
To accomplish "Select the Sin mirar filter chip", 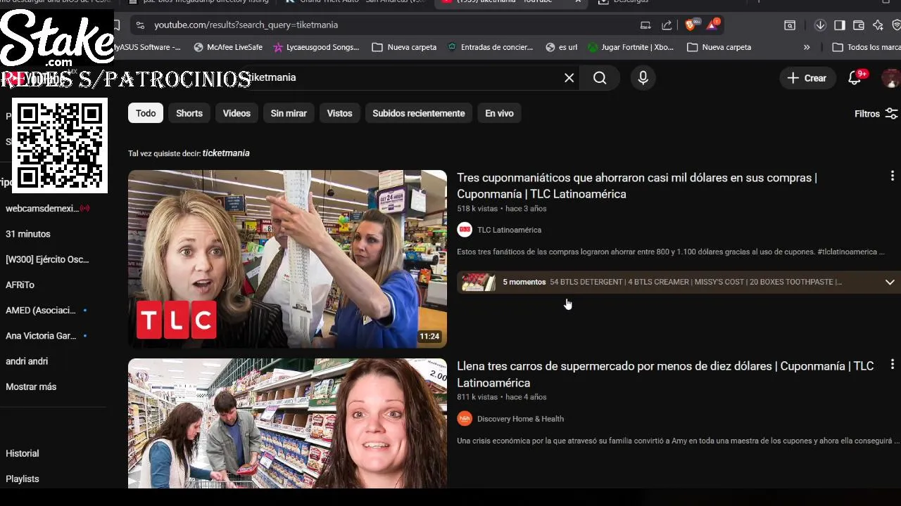I will click(289, 113).
